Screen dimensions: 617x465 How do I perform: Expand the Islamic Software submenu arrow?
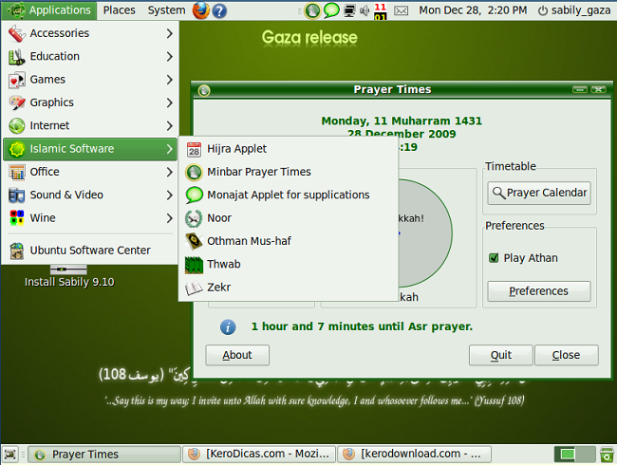click(x=170, y=149)
